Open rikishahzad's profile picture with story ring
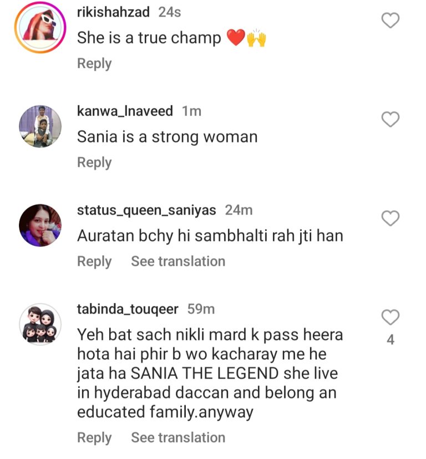 [40, 27]
